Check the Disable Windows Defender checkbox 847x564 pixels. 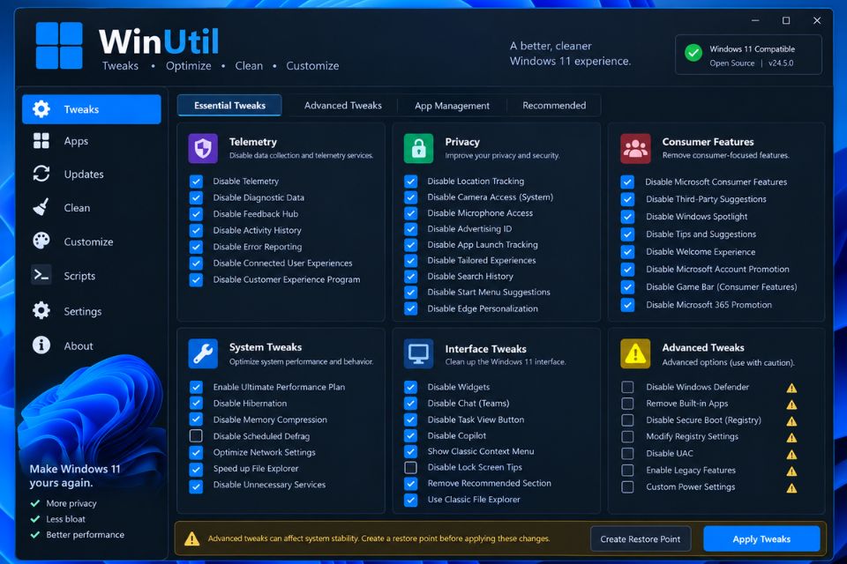click(x=627, y=387)
